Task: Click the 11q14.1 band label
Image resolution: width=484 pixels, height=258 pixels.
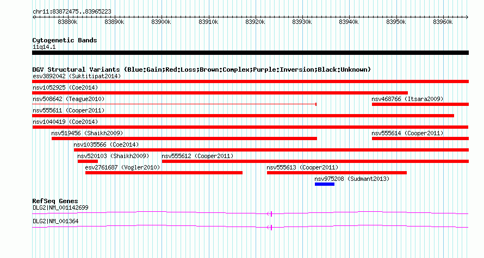Action: (x=44, y=47)
